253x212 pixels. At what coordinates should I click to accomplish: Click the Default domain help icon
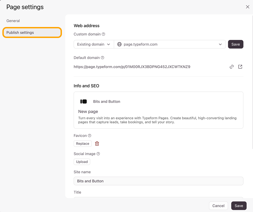click(102, 58)
